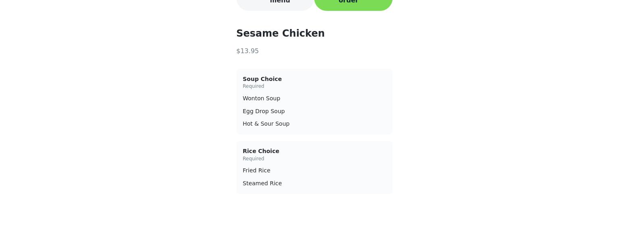Image resolution: width=629 pixels, height=234 pixels.
Task: Click the Required label under Soup Choice
Action: 253,86
